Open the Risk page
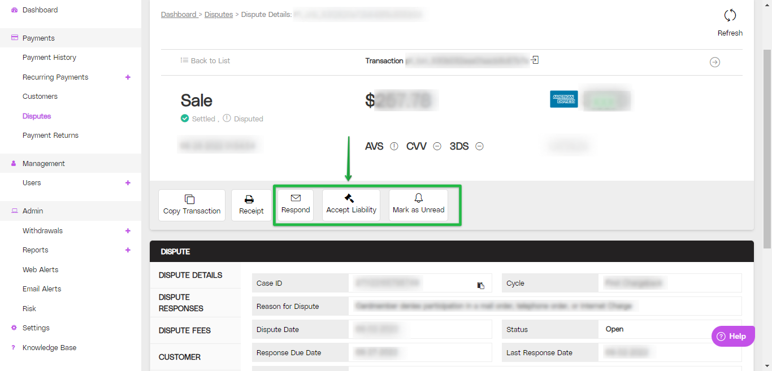 coord(29,309)
